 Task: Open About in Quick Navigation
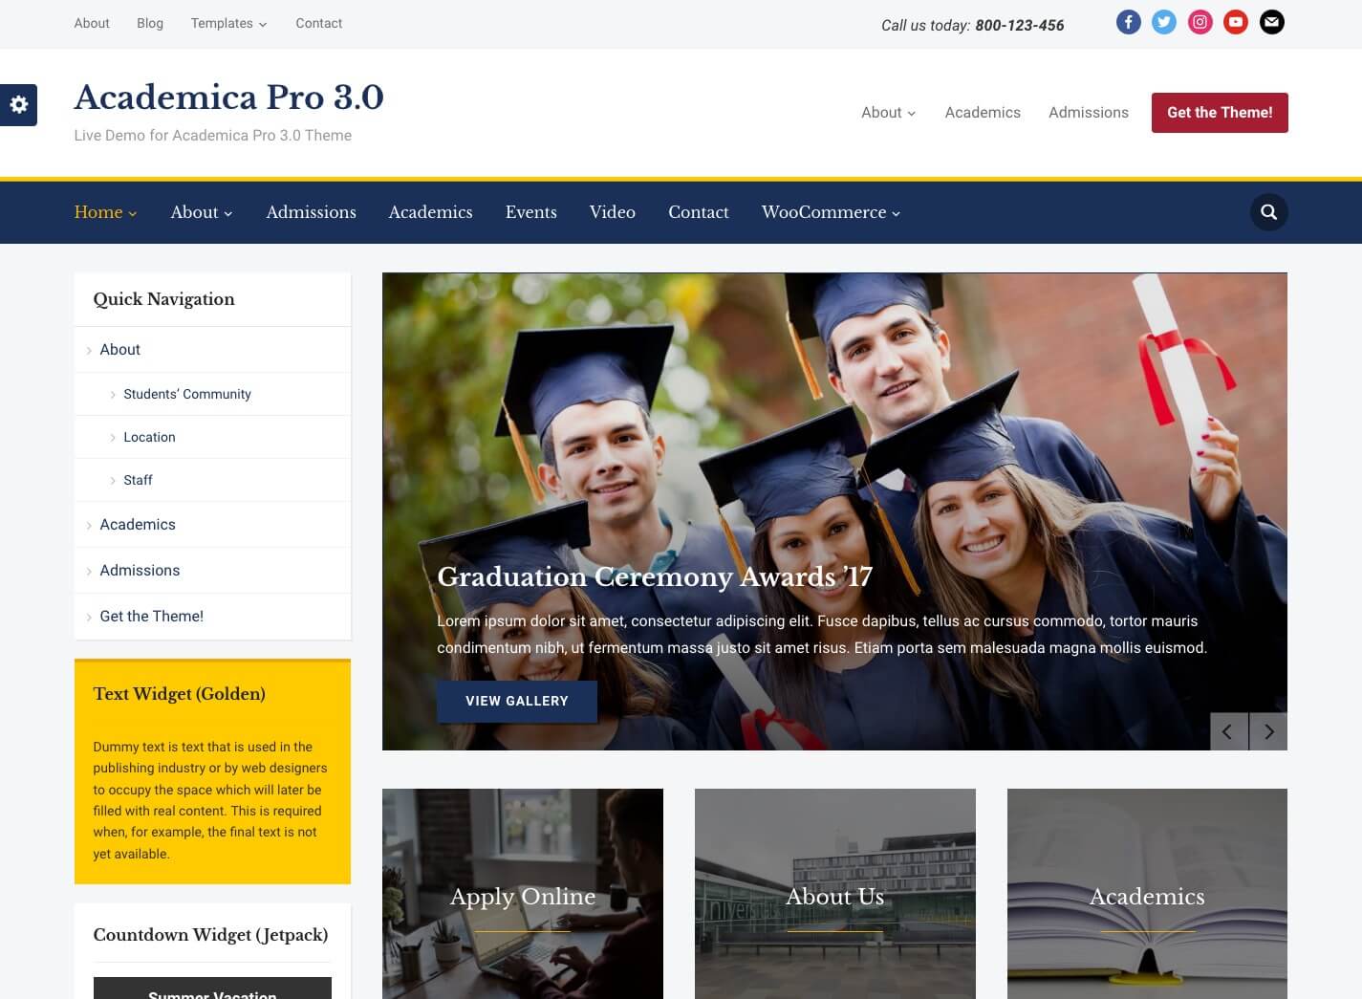tap(119, 350)
